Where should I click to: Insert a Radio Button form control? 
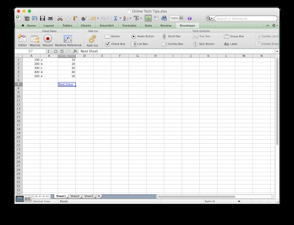[x=143, y=36]
